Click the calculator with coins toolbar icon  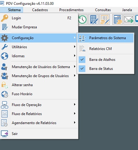coord(118,20)
